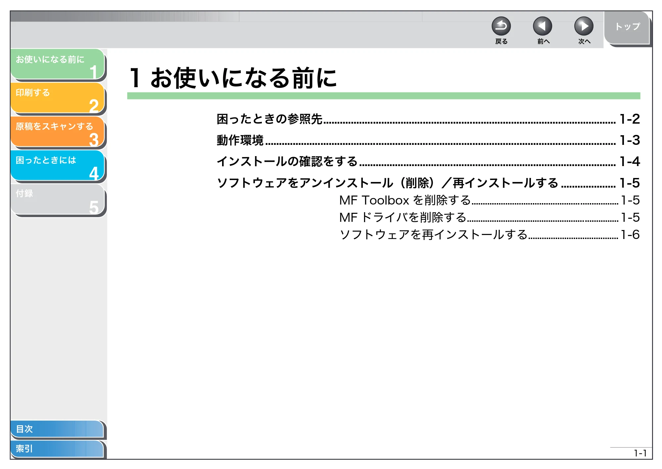
Task: Click page number 1-3 in the contents
Action: (x=630, y=140)
